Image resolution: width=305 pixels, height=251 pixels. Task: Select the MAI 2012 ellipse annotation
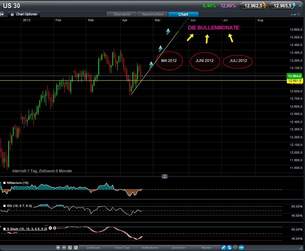point(169,61)
